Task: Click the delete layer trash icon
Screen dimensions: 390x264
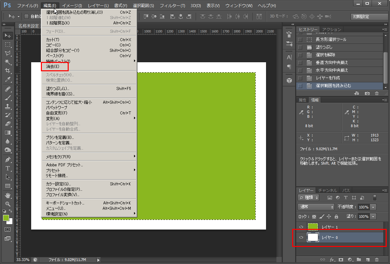Action: click(377, 259)
